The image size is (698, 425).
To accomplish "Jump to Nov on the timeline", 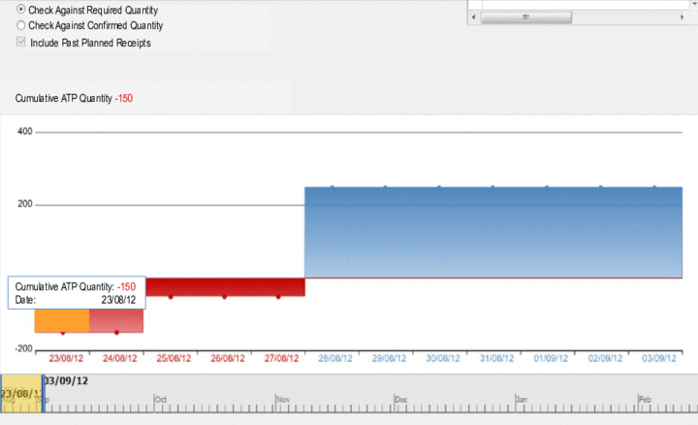I will [283, 399].
